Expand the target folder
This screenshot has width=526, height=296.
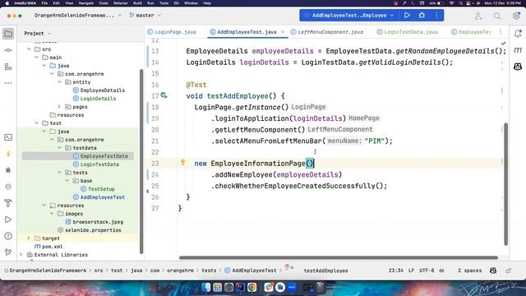[x=29, y=238]
